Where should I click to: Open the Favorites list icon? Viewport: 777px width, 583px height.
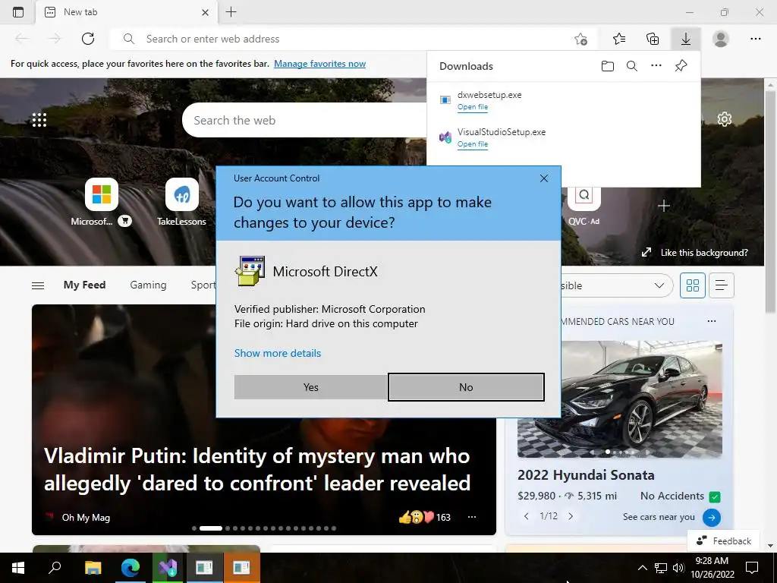pyautogui.click(x=619, y=39)
